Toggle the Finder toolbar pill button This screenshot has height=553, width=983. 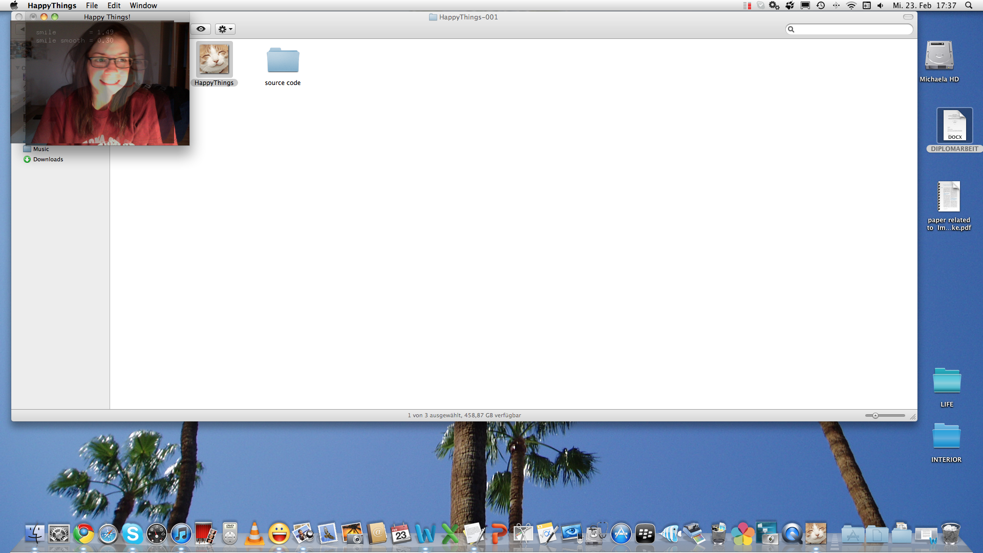(x=908, y=17)
